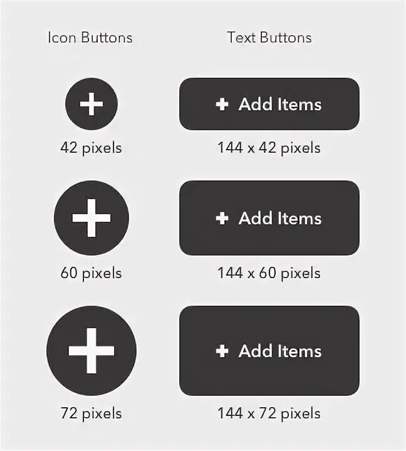Click the shortest Add Items text button
This screenshot has height=451, width=406.
tap(269, 104)
